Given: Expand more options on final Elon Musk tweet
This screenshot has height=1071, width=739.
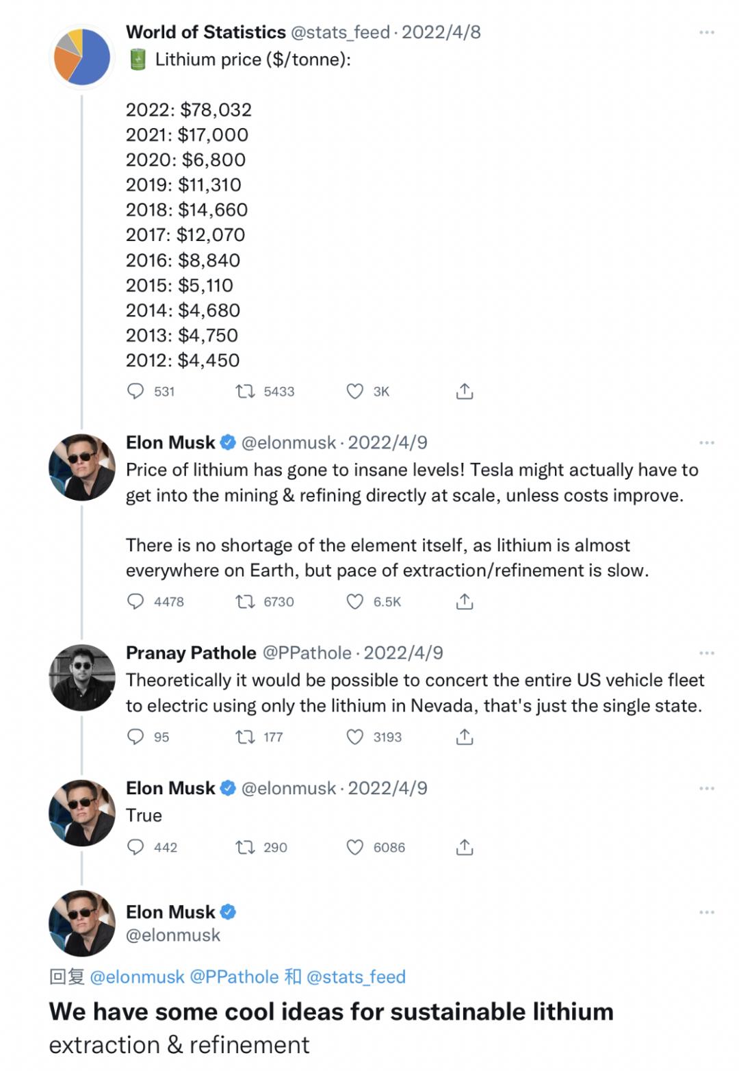Looking at the screenshot, I should 707,912.
